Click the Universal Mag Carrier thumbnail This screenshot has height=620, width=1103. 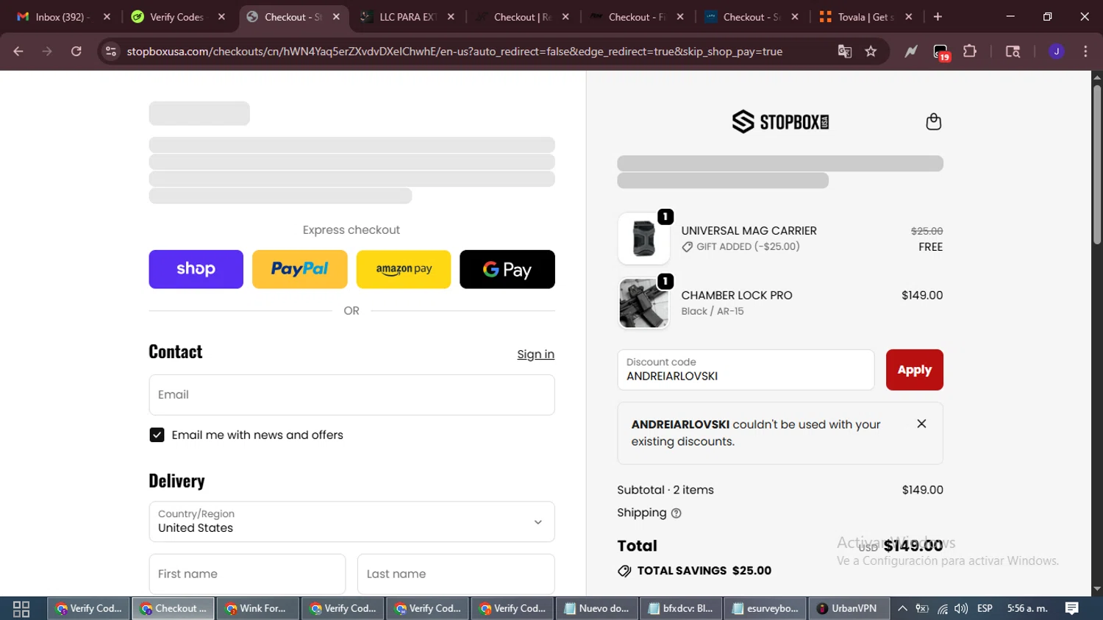pyautogui.click(x=644, y=239)
